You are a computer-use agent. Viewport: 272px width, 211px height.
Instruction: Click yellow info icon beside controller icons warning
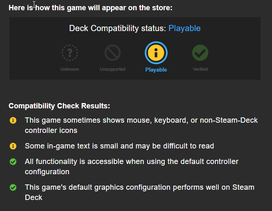click(x=13, y=121)
